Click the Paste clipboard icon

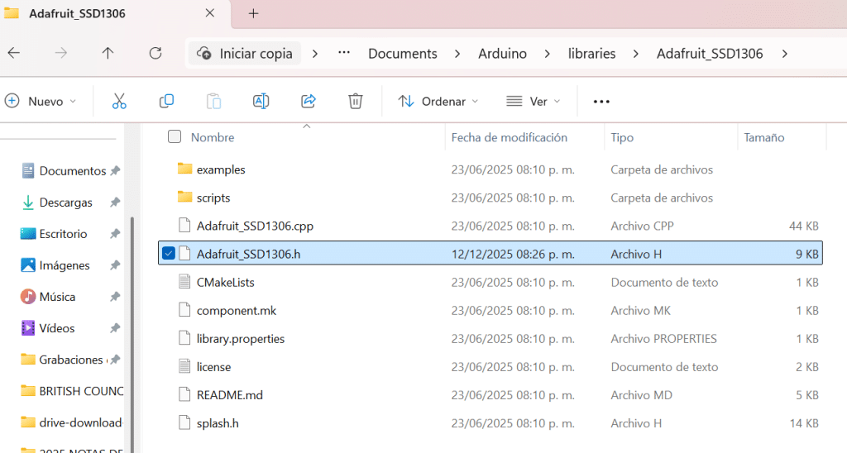[214, 101]
